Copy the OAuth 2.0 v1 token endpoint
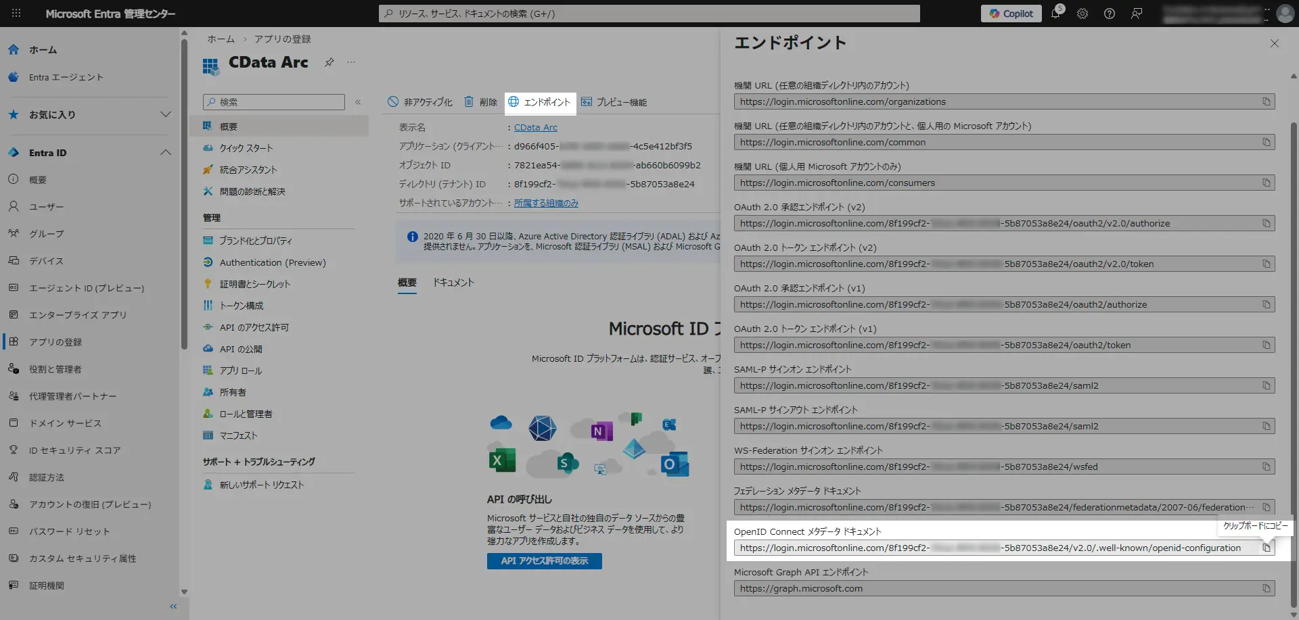 tap(1266, 345)
